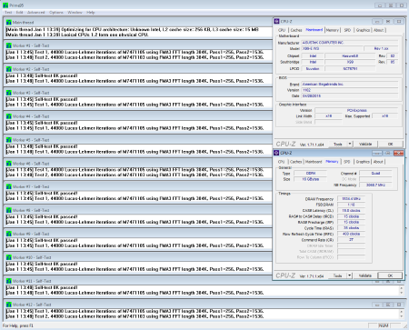The image size is (409, 330).
Task: Switch to CPU tab in lower CPU-Z window
Action: coord(282,162)
